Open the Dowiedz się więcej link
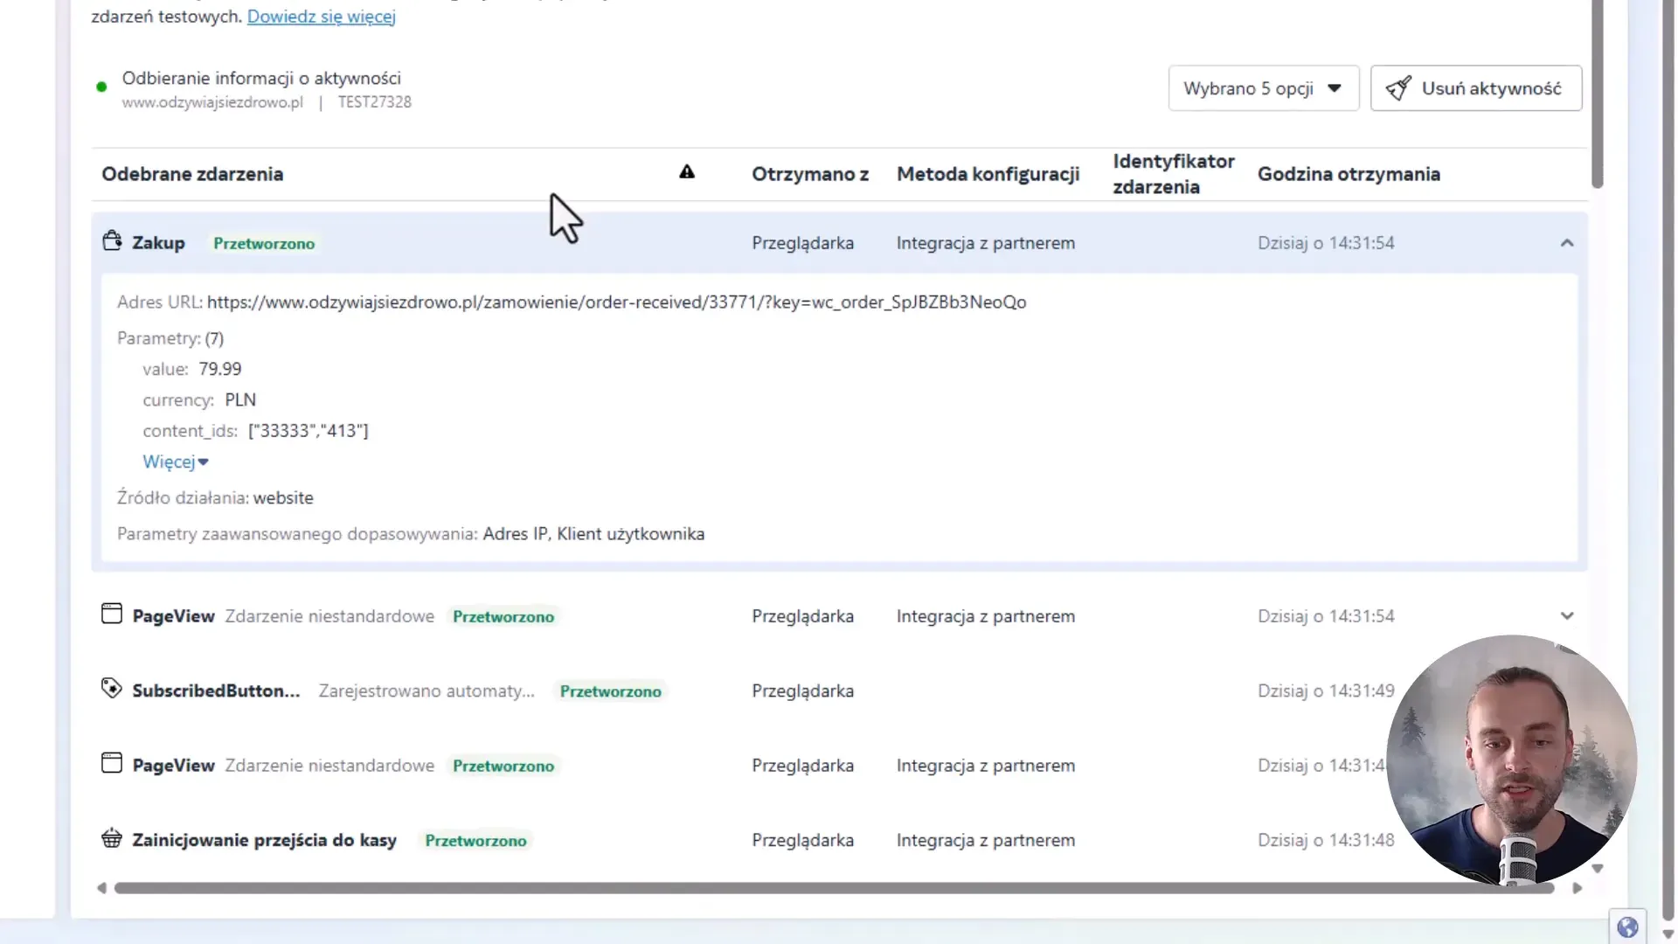This screenshot has width=1678, height=944. pos(322,17)
